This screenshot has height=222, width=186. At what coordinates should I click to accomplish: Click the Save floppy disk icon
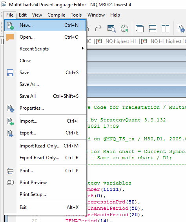[x=10, y=73]
